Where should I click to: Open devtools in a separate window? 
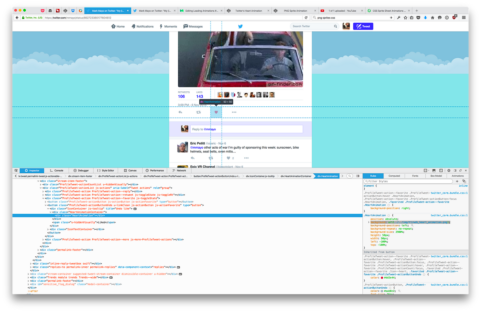click(x=460, y=171)
